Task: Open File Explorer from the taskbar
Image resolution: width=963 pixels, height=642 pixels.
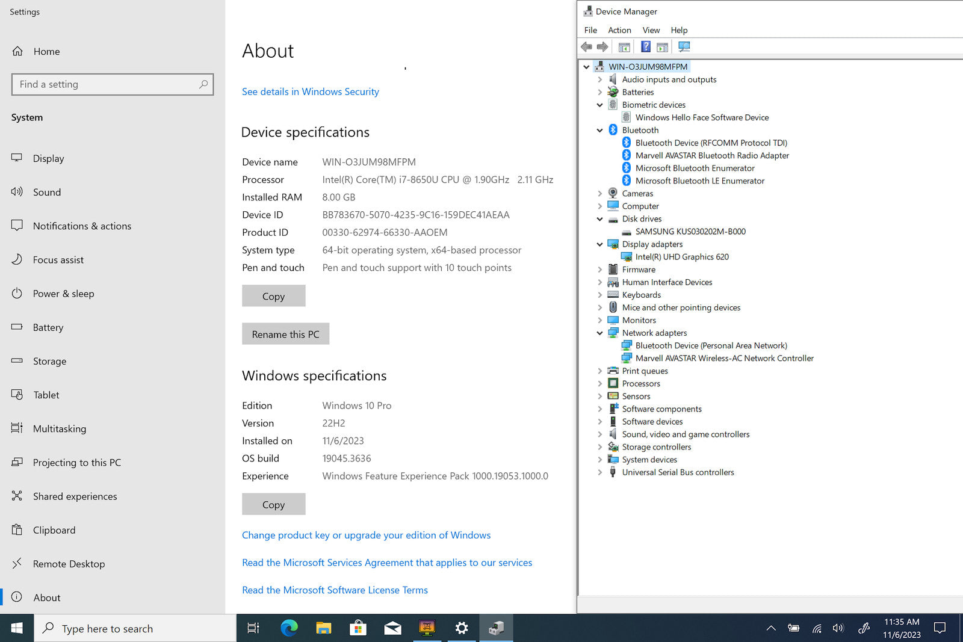Action: click(x=324, y=628)
